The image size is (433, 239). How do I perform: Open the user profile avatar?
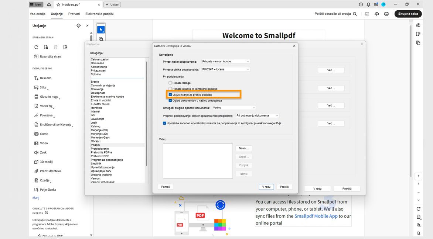click(383, 4)
